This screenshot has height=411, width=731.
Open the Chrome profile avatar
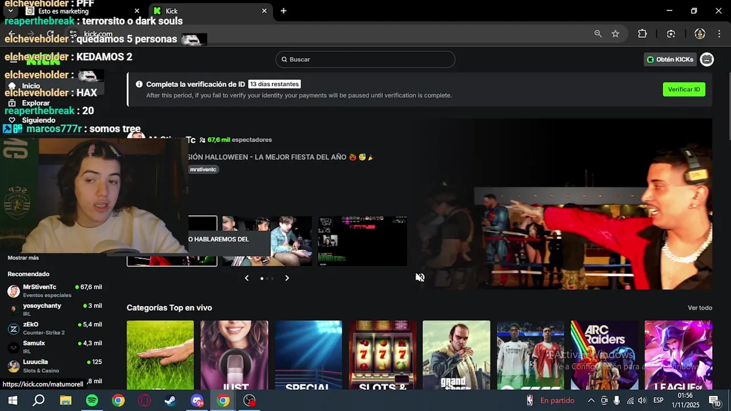point(700,34)
